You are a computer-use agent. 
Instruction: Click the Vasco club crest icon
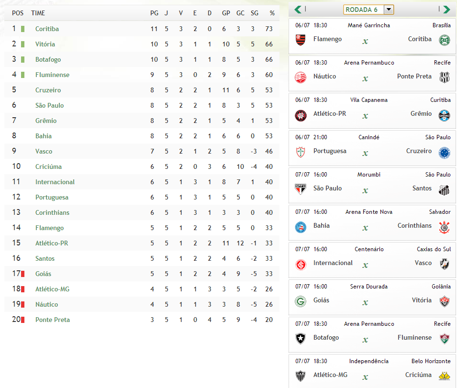pos(445,264)
